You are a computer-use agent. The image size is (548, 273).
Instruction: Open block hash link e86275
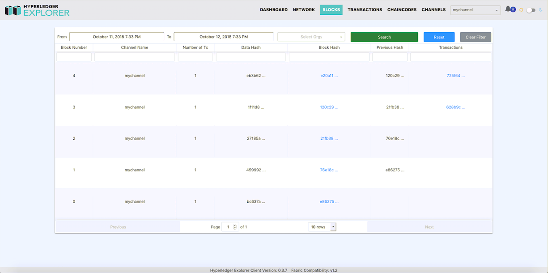coord(329,201)
